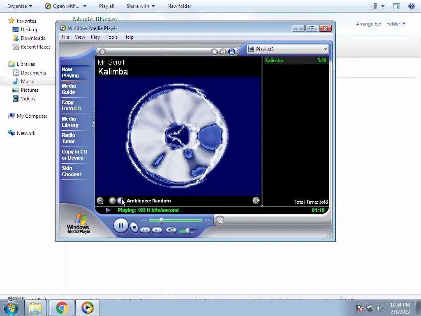
Task: Toggle the menu bar auto-hide button
Action: [x=102, y=51]
